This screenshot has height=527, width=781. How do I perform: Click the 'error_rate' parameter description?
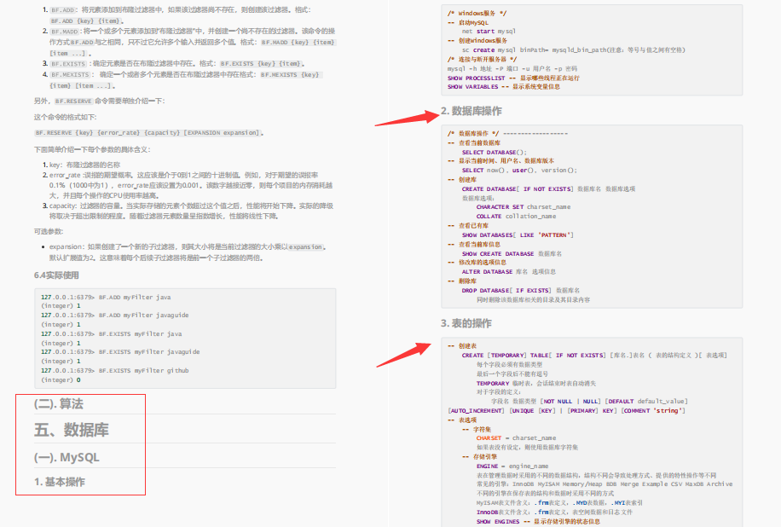(191, 185)
